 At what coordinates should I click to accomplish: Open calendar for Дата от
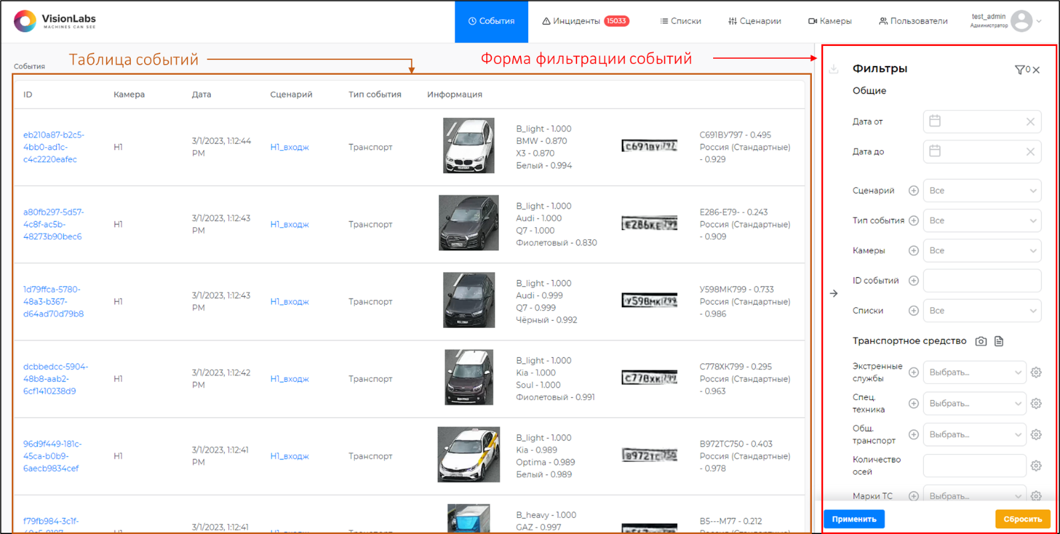click(x=935, y=121)
